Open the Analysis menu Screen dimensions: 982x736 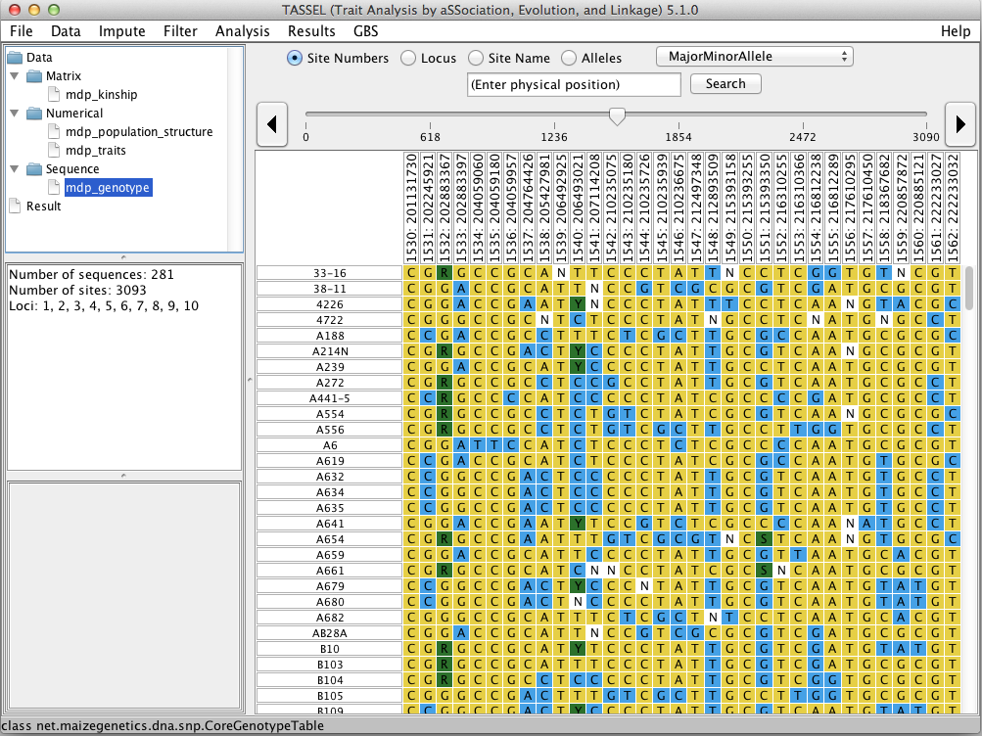[x=242, y=30]
